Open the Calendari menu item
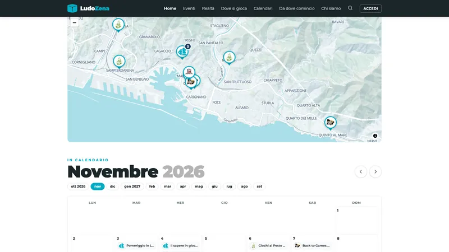The width and height of the screenshot is (449, 252). [x=263, y=8]
